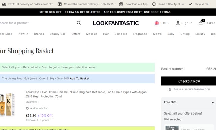
Task: Open the New In menu
Action: point(23,34)
